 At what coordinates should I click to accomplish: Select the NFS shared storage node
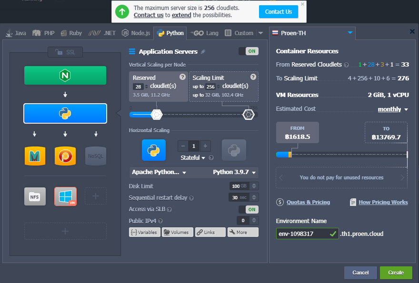pos(35,196)
